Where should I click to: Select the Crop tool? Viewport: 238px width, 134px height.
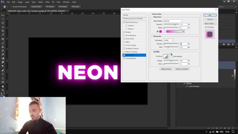(x=3, y=31)
